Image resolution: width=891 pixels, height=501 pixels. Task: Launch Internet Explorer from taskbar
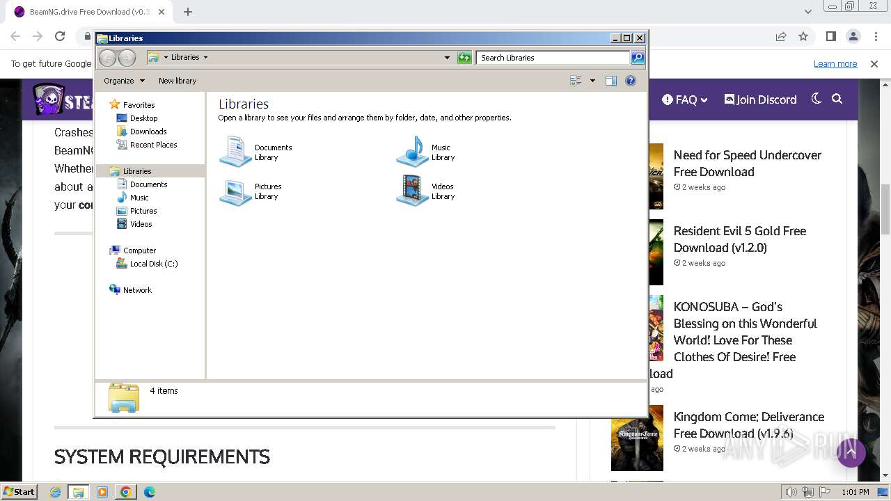tap(56, 492)
